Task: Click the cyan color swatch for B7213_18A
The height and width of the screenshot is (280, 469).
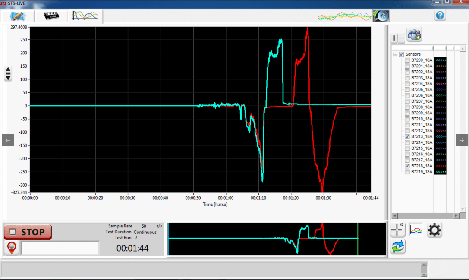Action: point(440,136)
